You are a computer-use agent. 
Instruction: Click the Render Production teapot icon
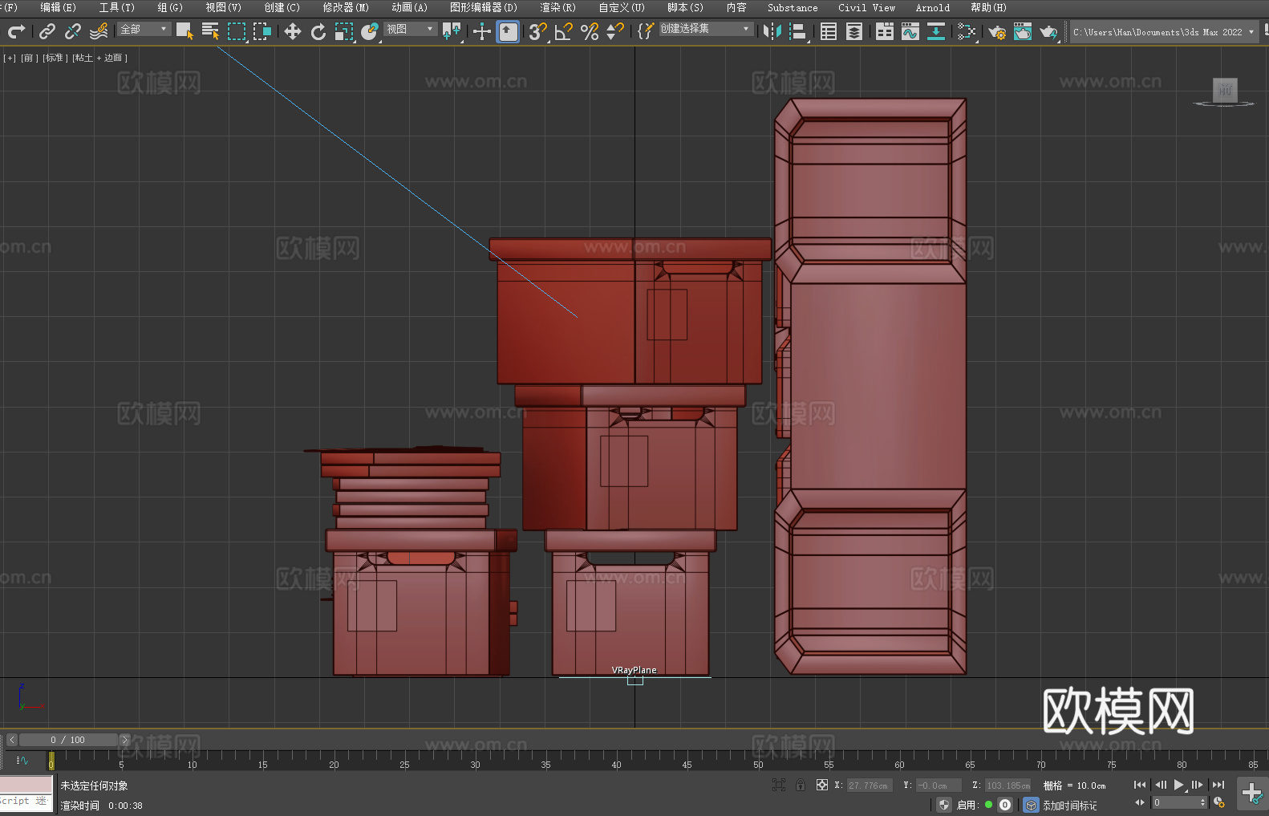point(1048,31)
